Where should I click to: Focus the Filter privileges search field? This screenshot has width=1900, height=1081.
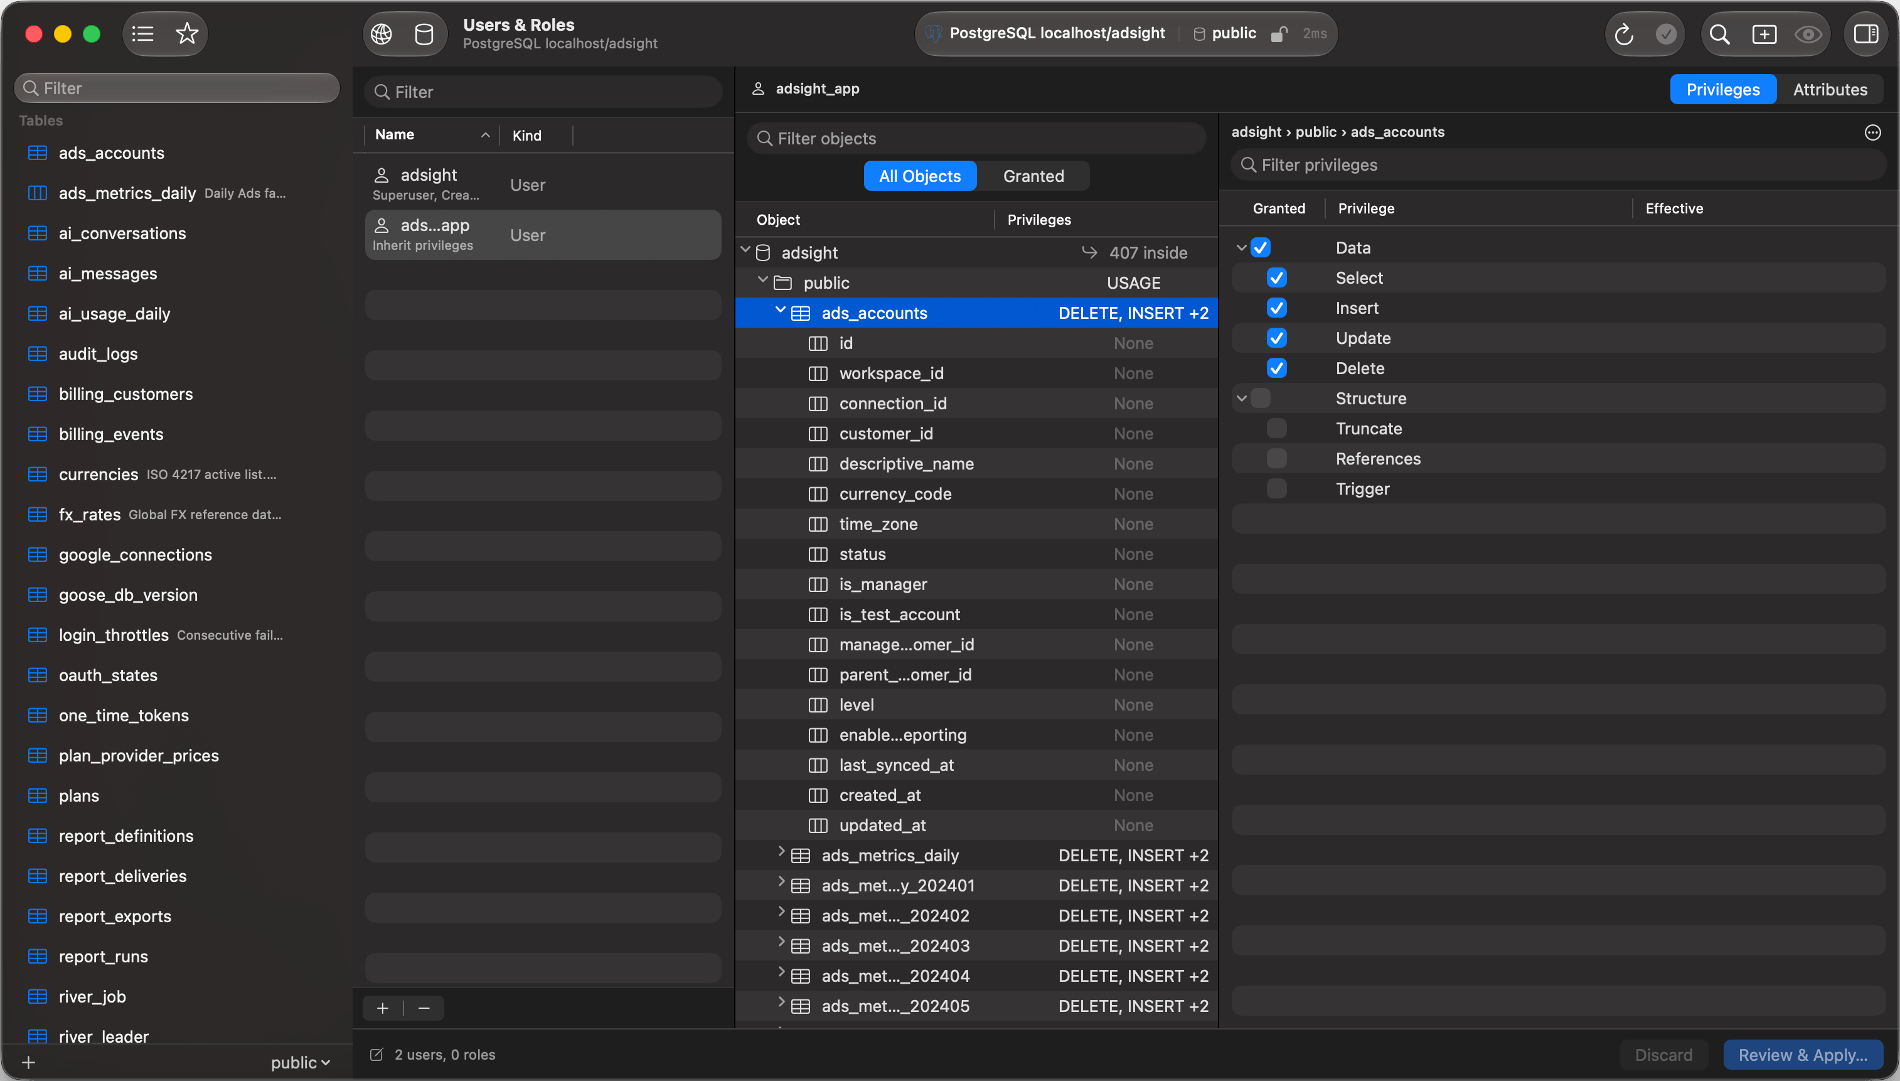[1558, 165]
